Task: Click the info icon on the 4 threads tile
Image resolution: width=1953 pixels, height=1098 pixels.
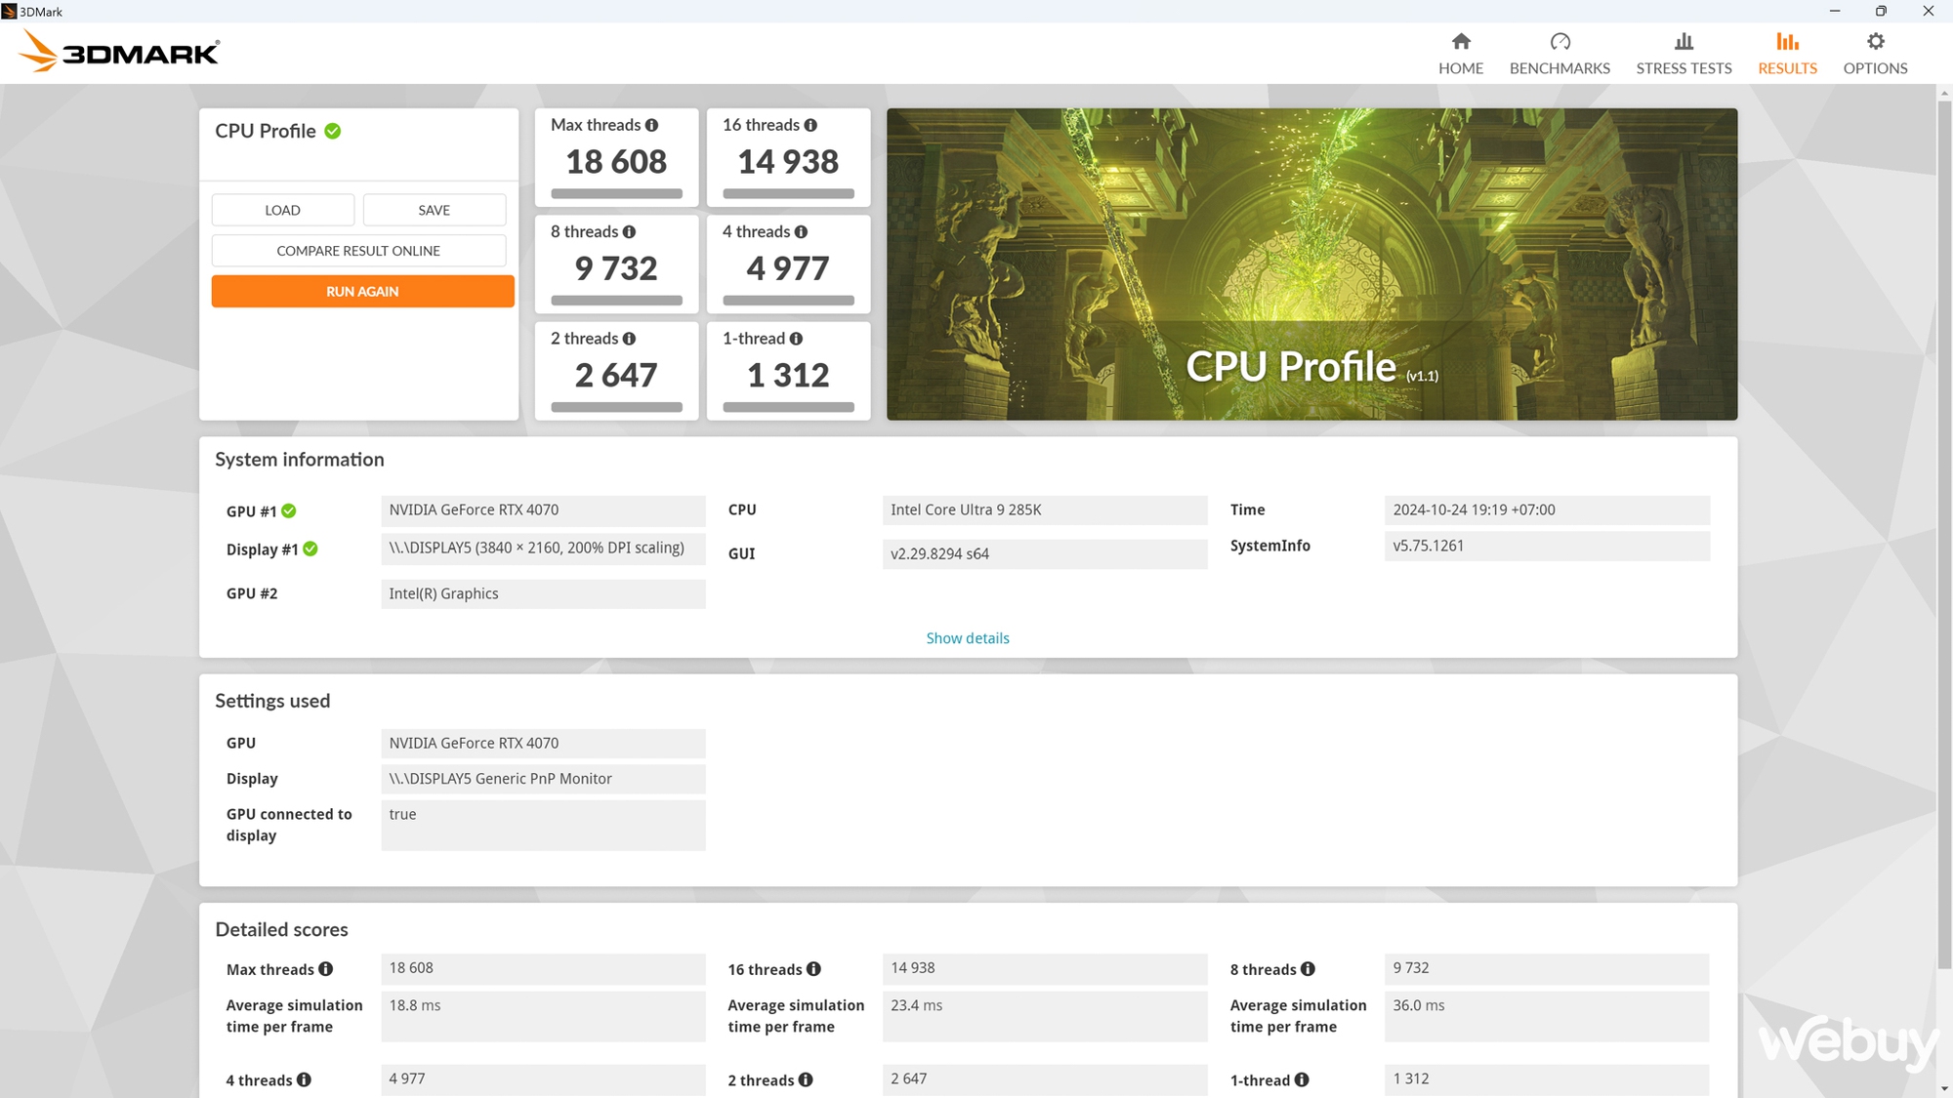Action: pyautogui.click(x=801, y=231)
